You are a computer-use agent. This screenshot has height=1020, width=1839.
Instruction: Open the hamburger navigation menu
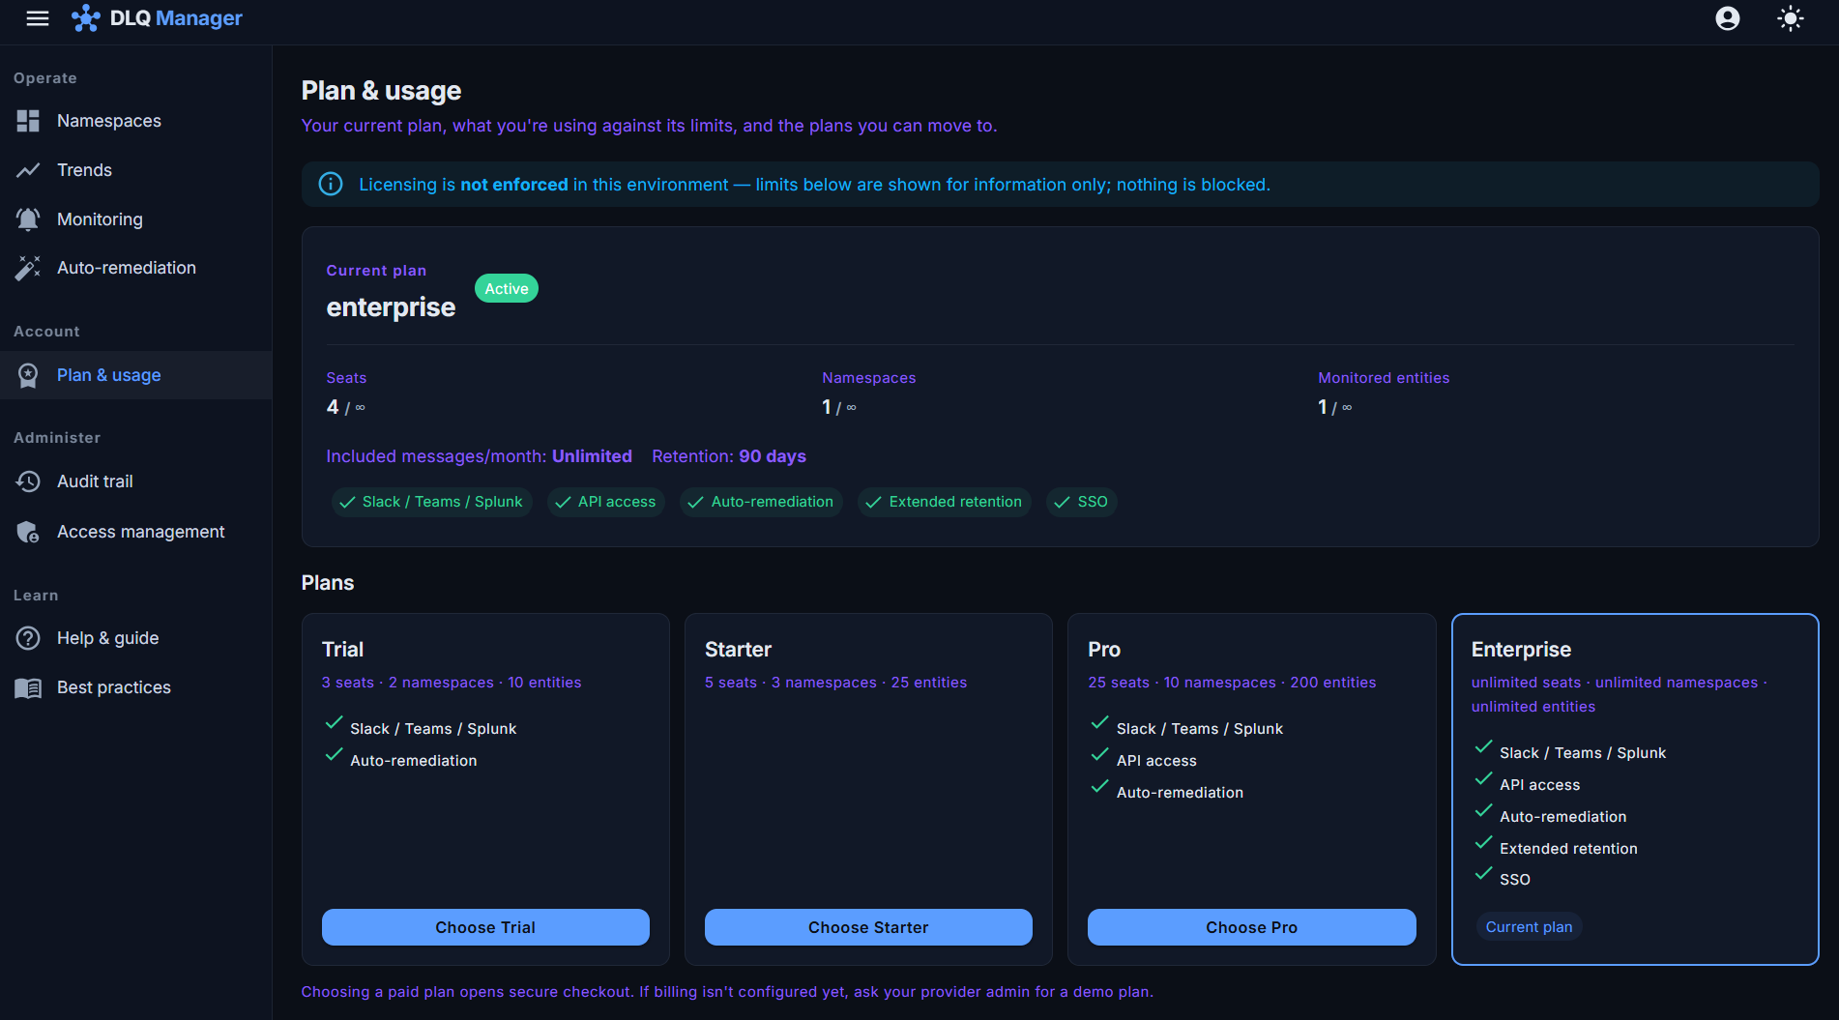(38, 18)
